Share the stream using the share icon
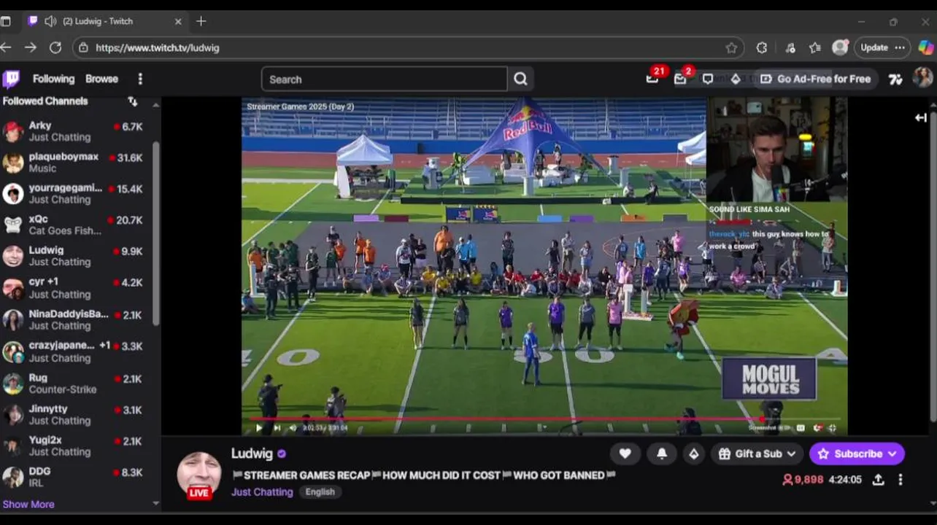The height and width of the screenshot is (525, 937). (879, 479)
